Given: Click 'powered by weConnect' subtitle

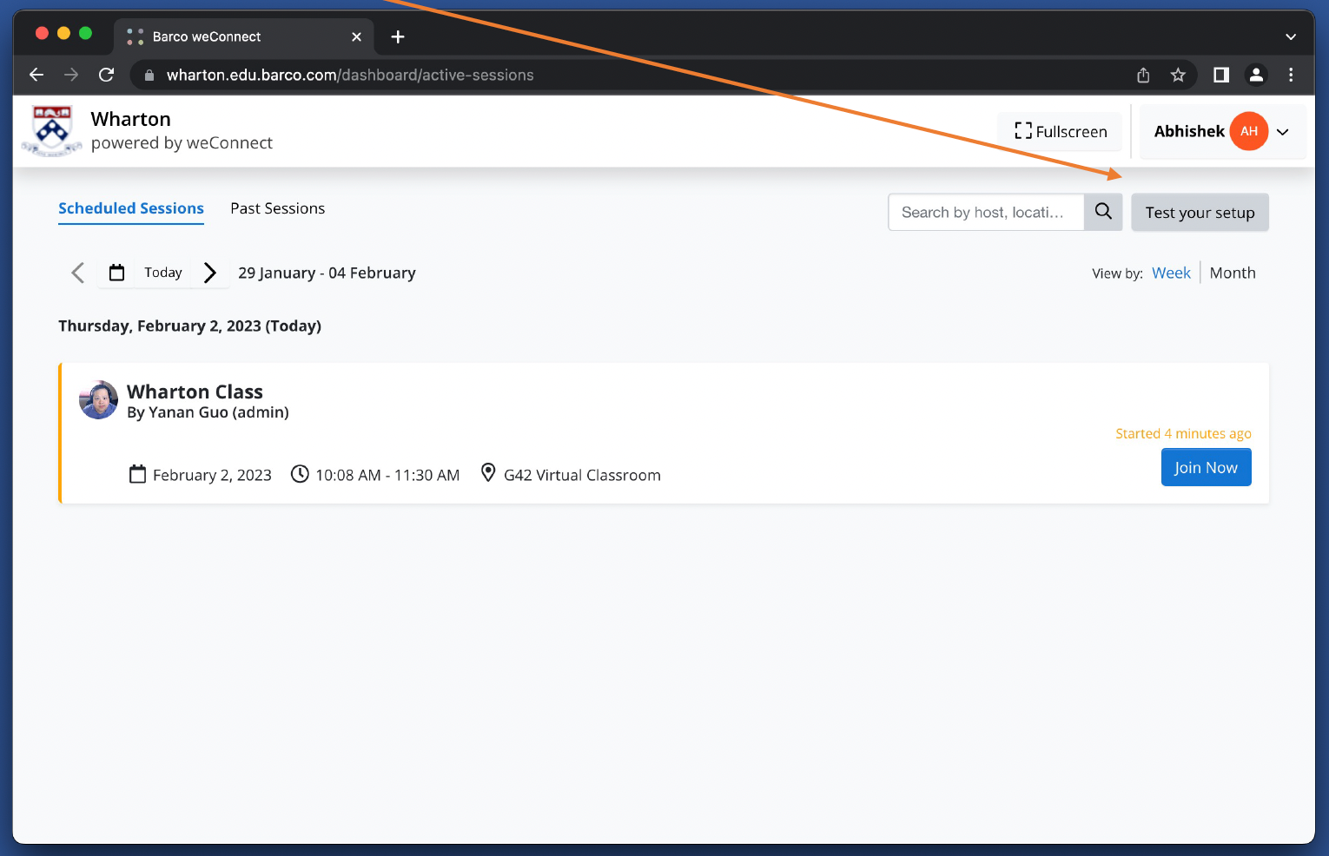Looking at the screenshot, I should 182,142.
